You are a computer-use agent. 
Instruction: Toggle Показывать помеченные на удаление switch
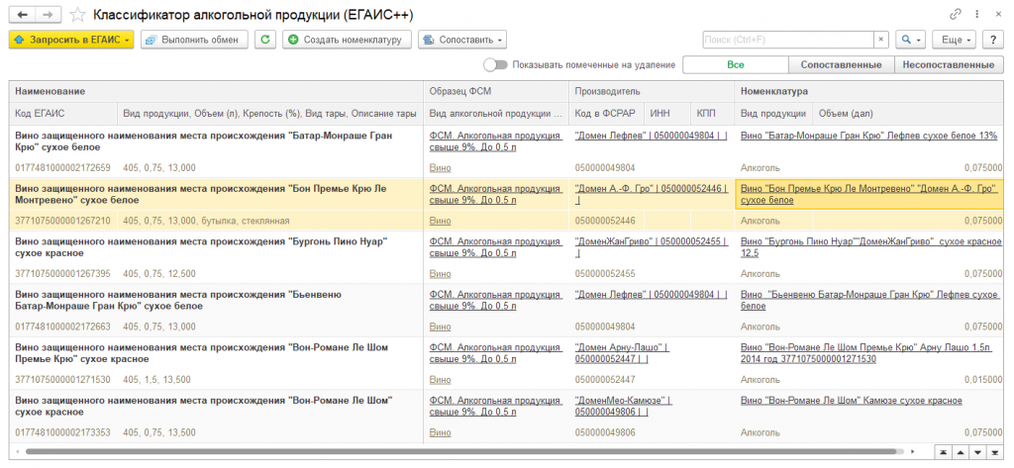495,64
